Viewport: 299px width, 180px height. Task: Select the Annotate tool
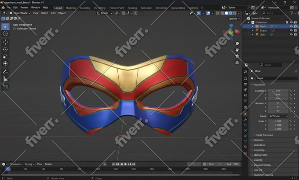5,72
